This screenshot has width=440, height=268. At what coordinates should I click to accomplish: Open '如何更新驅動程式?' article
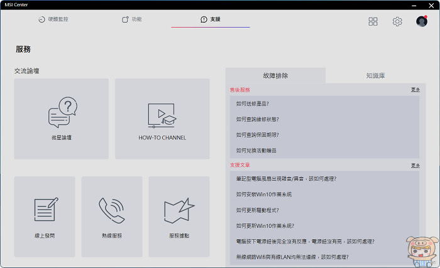coord(258,210)
